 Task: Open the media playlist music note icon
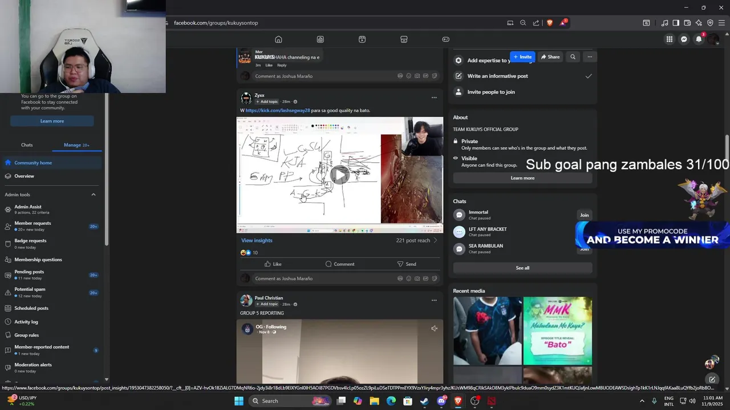point(664,23)
